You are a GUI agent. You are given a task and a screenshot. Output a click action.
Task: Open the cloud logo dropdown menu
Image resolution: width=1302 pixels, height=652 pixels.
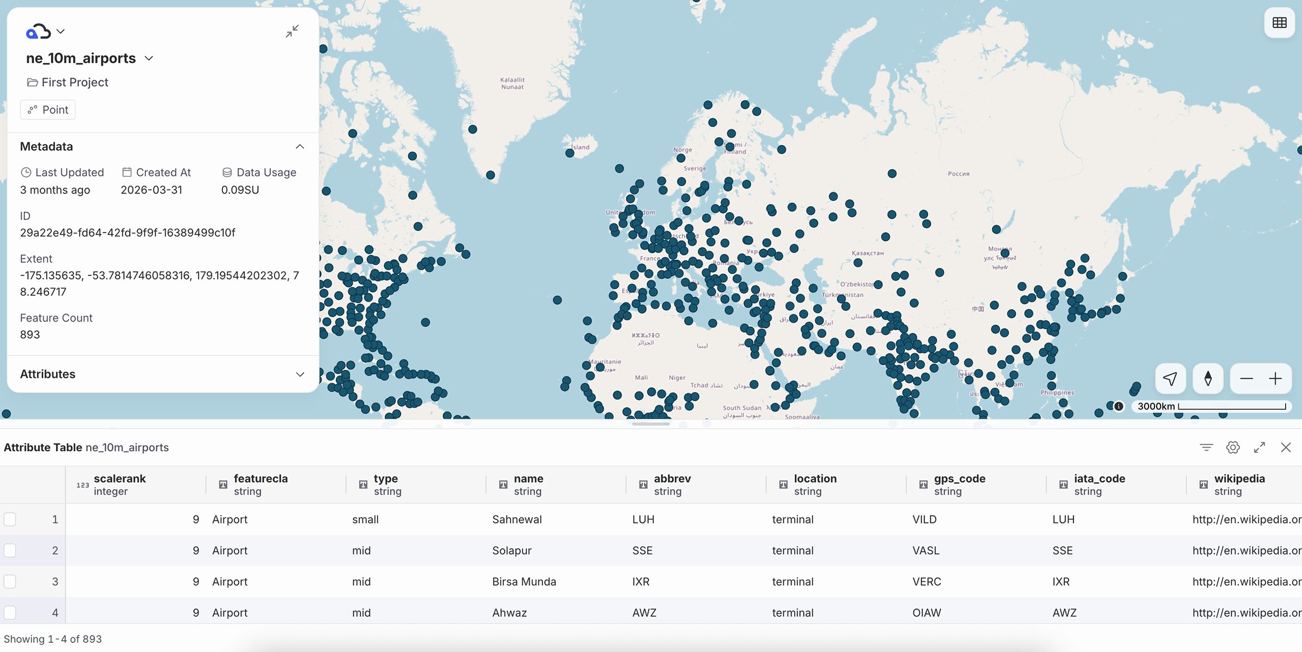coord(46,32)
